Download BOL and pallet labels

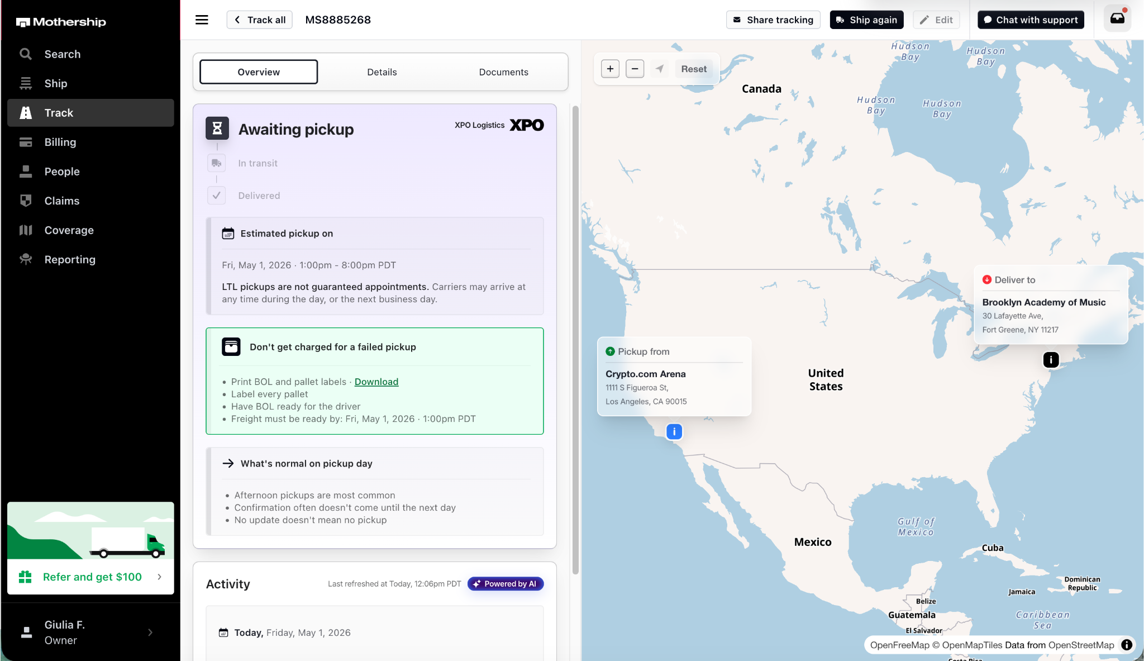pos(376,382)
